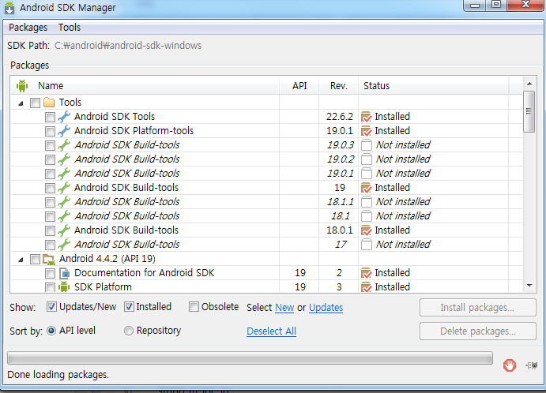Click wrench icon of Build-tools rev 17
Viewport: 546px width, 393px height.
pyautogui.click(x=64, y=245)
